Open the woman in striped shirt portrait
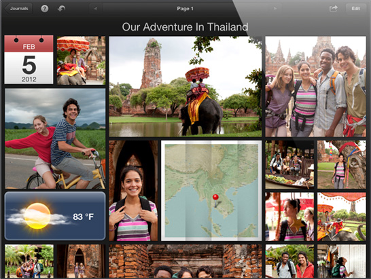Image resolution: width=371 pixels, height=279 pixels. tap(133, 191)
